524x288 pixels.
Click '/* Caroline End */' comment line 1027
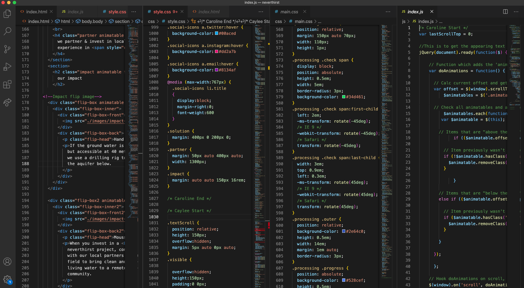click(189, 199)
